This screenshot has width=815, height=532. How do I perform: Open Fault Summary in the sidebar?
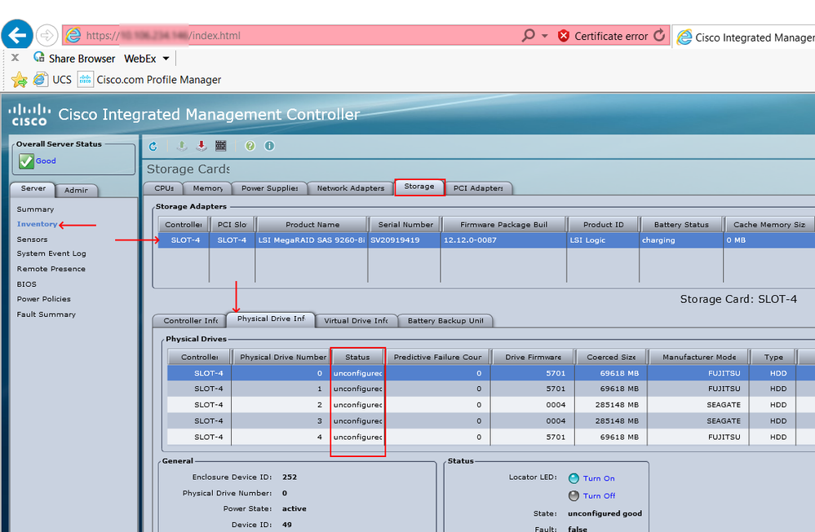pos(47,314)
